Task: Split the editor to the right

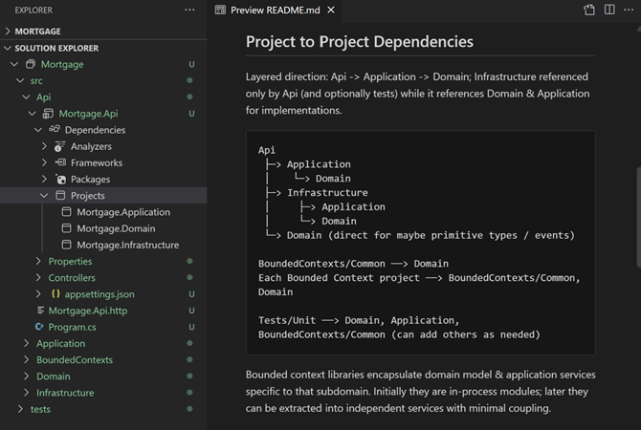Action: (x=610, y=10)
